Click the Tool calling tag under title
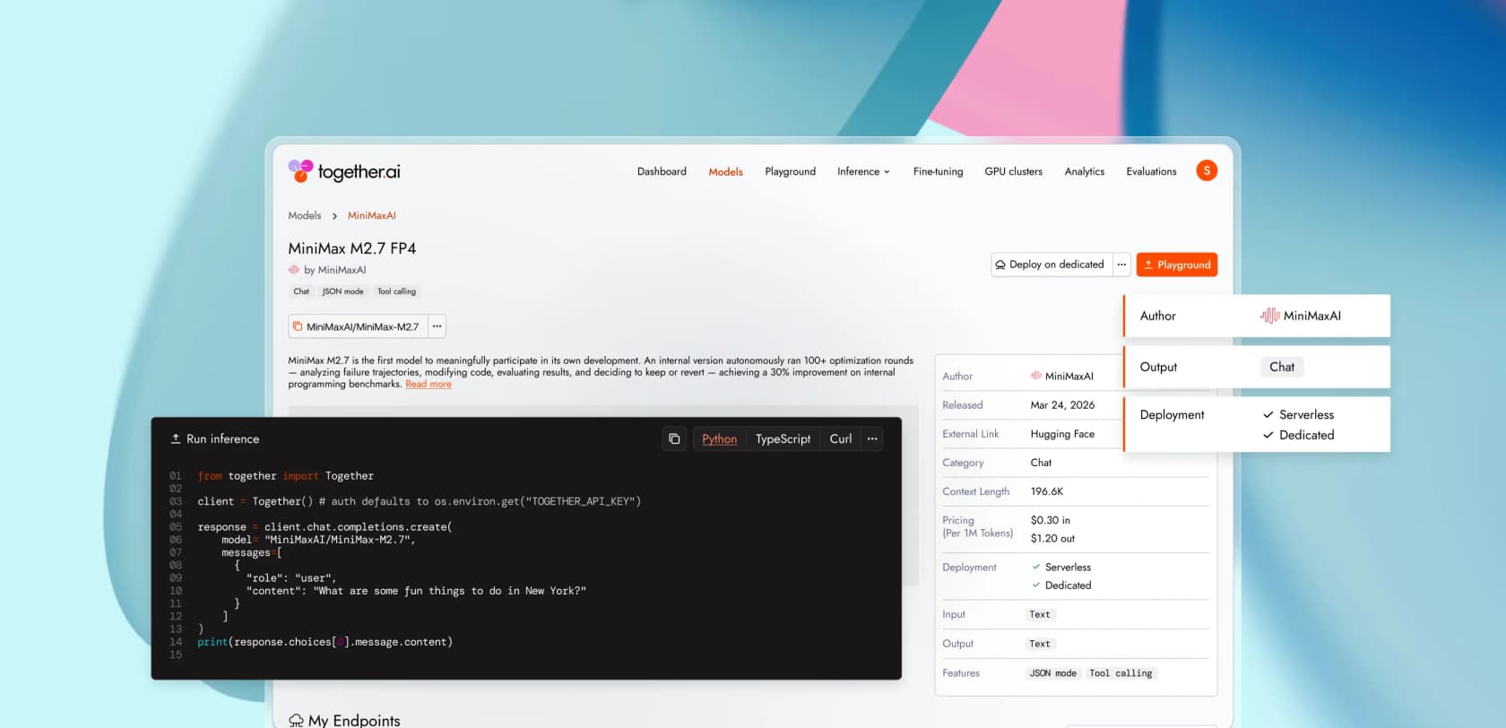This screenshot has height=728, width=1506. (396, 291)
